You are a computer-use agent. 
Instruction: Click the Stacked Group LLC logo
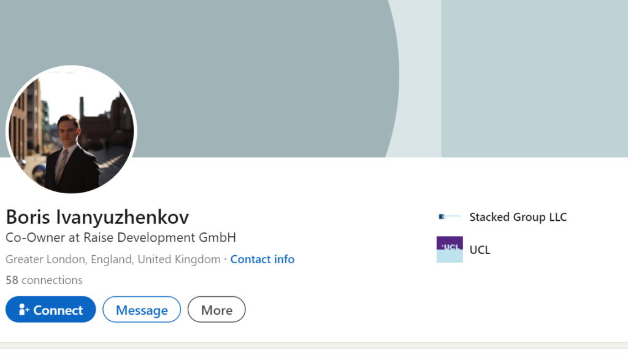(x=449, y=217)
